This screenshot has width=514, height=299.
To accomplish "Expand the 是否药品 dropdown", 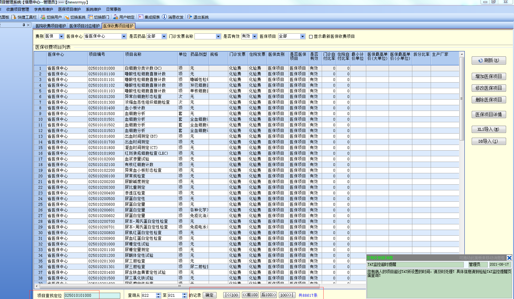I will tap(164, 37).
